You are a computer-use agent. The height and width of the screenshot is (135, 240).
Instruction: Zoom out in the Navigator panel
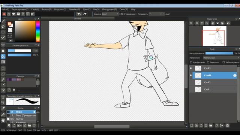(x=207, y=23)
